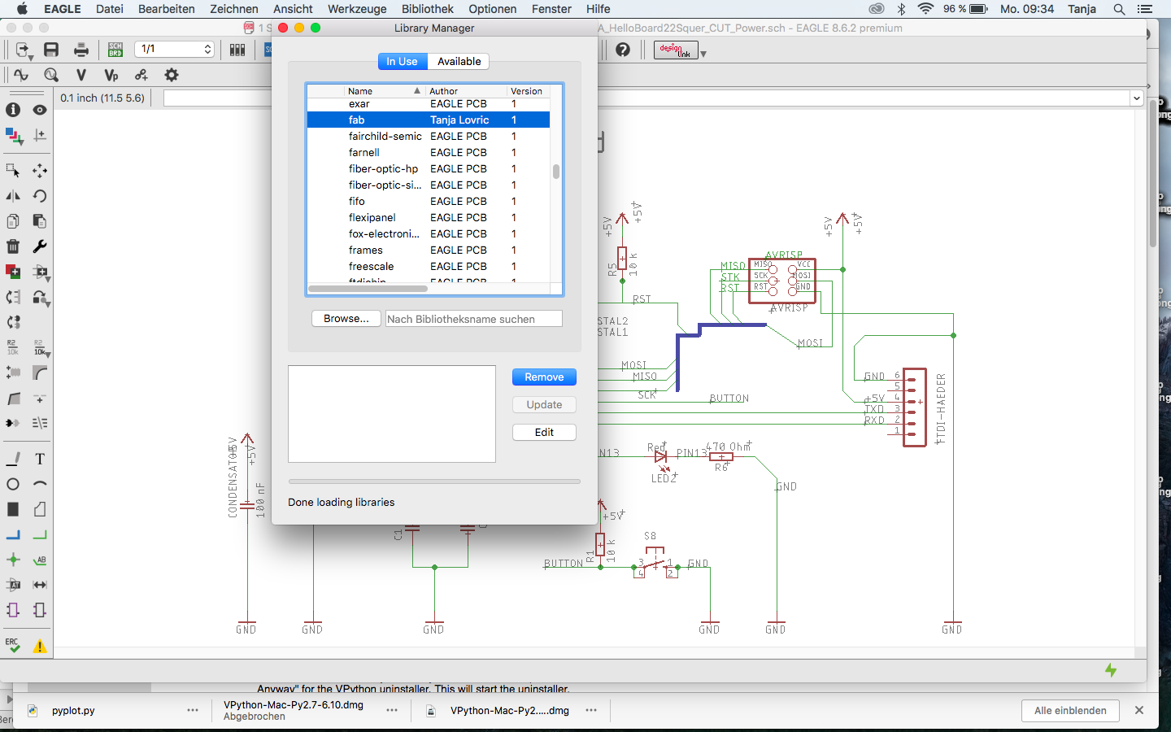Expand the export icon dropdown arrow
Viewport: 1171px width, 732px height.
click(x=31, y=59)
